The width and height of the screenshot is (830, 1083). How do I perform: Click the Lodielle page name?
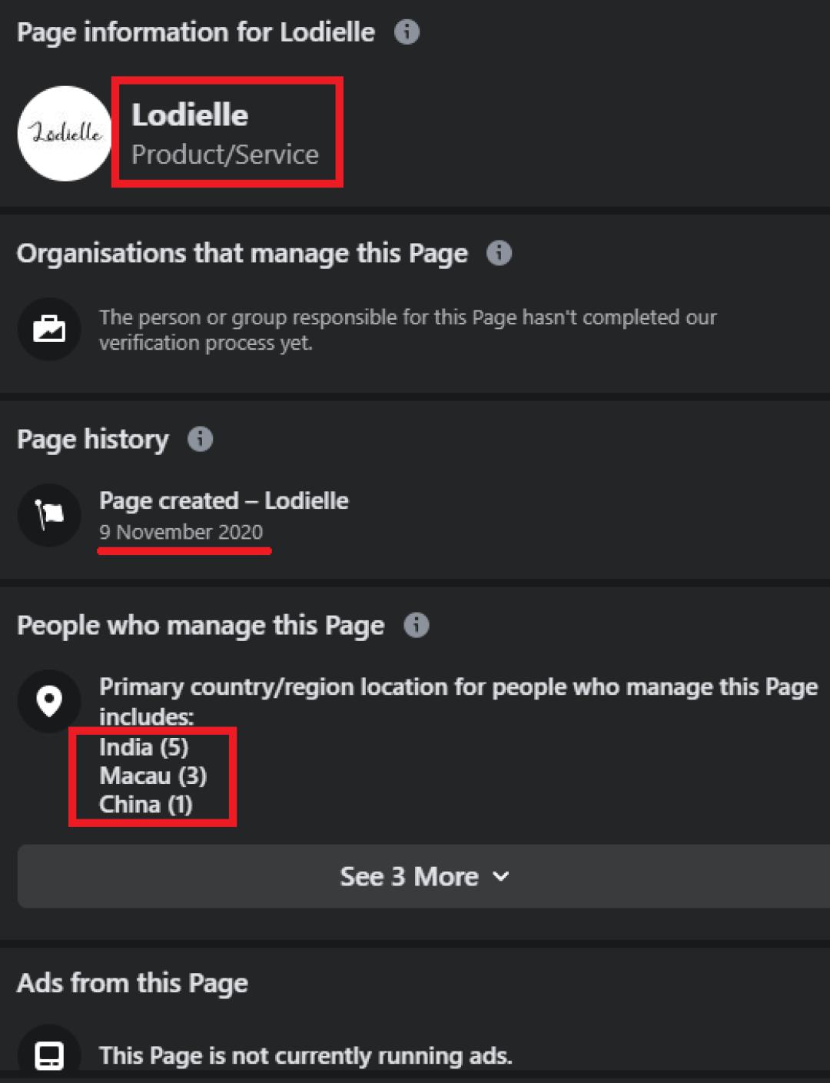click(190, 115)
